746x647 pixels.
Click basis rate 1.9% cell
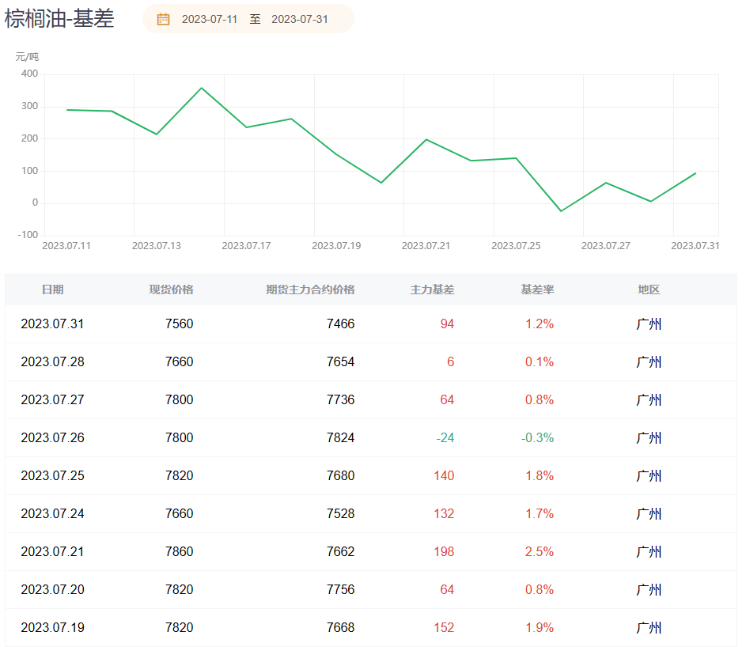(540, 627)
